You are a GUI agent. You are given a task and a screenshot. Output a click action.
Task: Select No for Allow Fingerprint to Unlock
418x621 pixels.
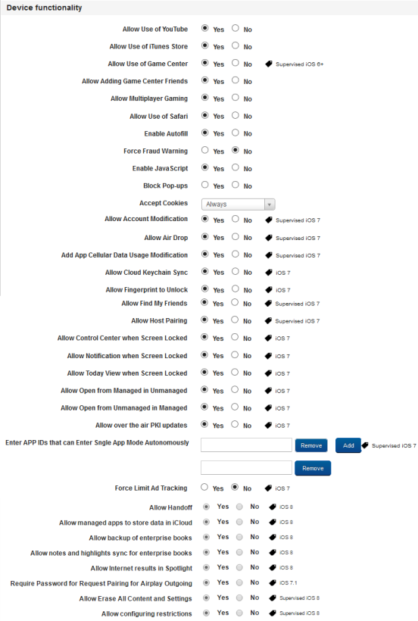[235, 289]
